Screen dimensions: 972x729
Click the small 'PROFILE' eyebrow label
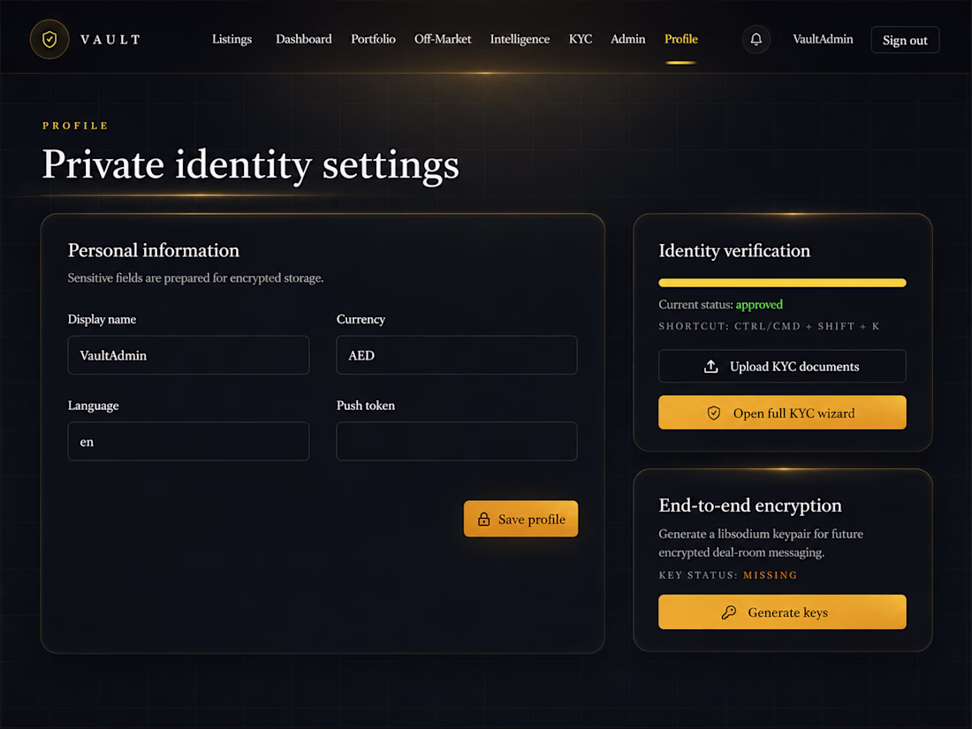tap(75, 125)
